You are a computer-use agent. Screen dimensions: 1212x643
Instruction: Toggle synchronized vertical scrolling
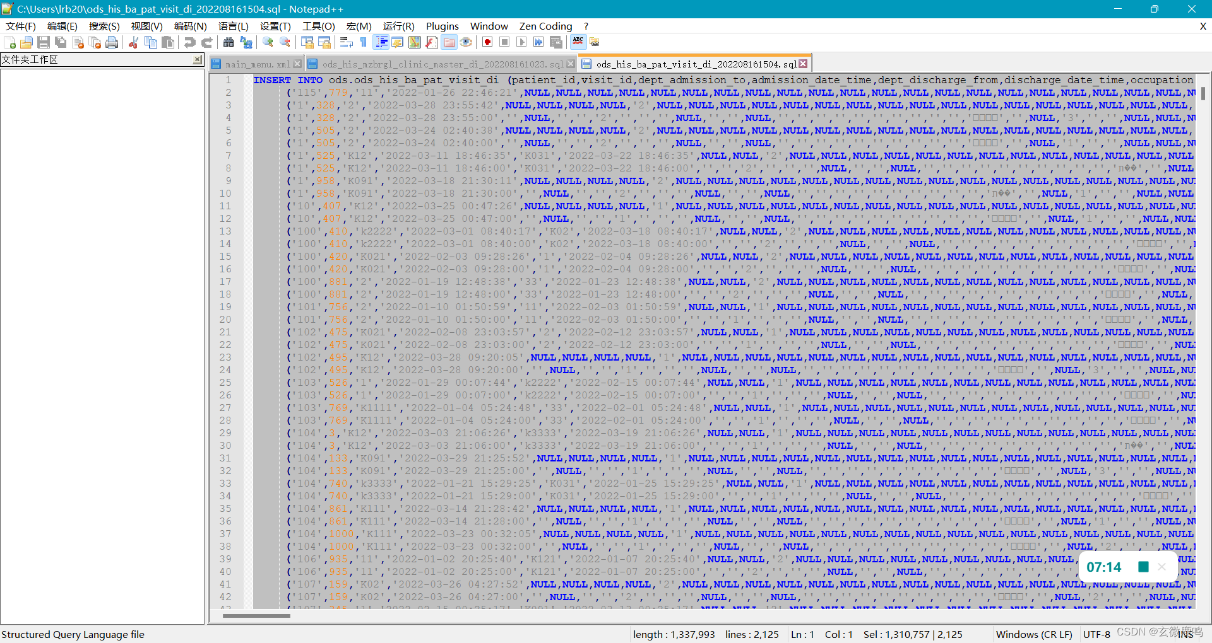pyautogui.click(x=307, y=42)
